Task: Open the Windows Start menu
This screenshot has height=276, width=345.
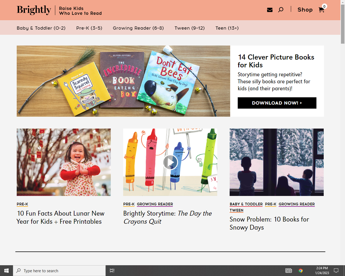Action: 6,271
